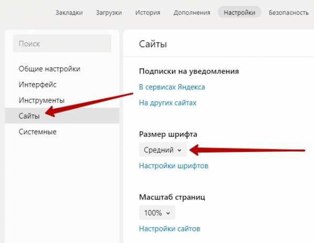This screenshot has height=243, width=314.
Task: Open the Безопасность tab
Action: pyautogui.click(x=288, y=13)
